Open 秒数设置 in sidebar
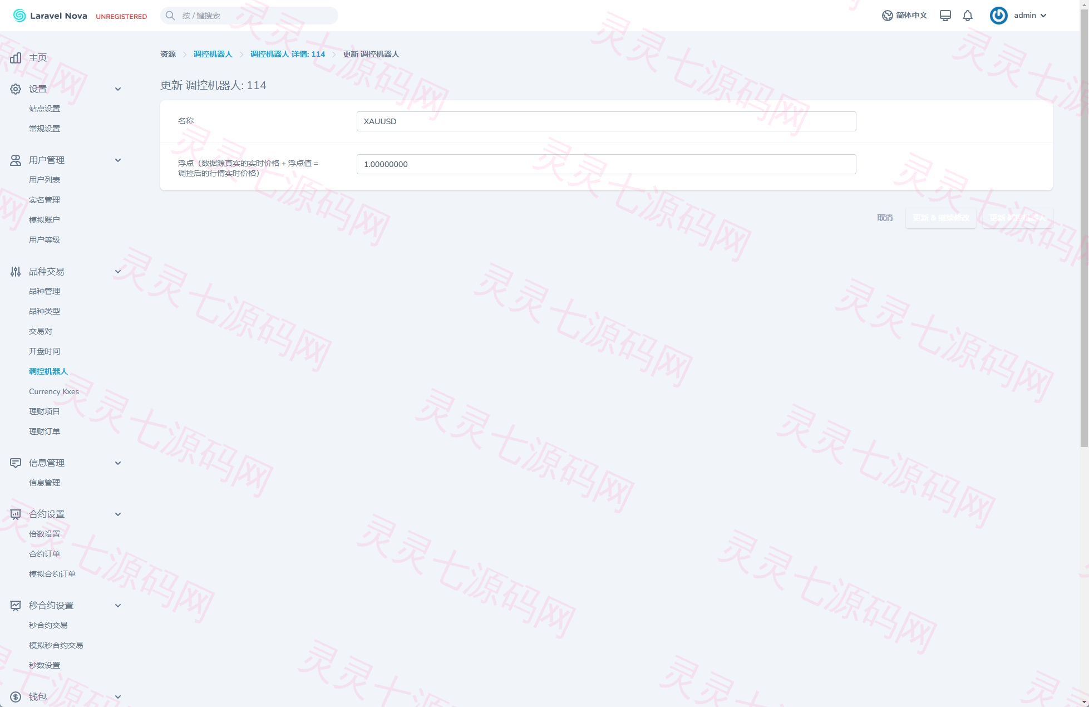Image resolution: width=1089 pixels, height=707 pixels. pyautogui.click(x=45, y=665)
